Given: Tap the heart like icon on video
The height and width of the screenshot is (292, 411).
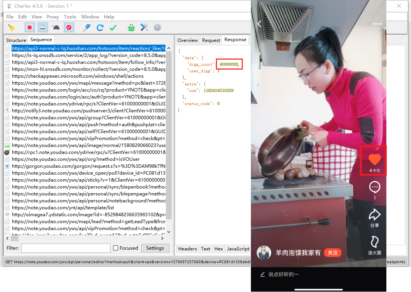Looking at the screenshot, I should pyautogui.click(x=374, y=159).
